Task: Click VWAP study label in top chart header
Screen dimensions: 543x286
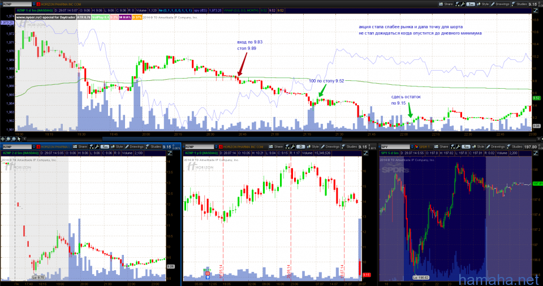Action: (x=242, y=10)
